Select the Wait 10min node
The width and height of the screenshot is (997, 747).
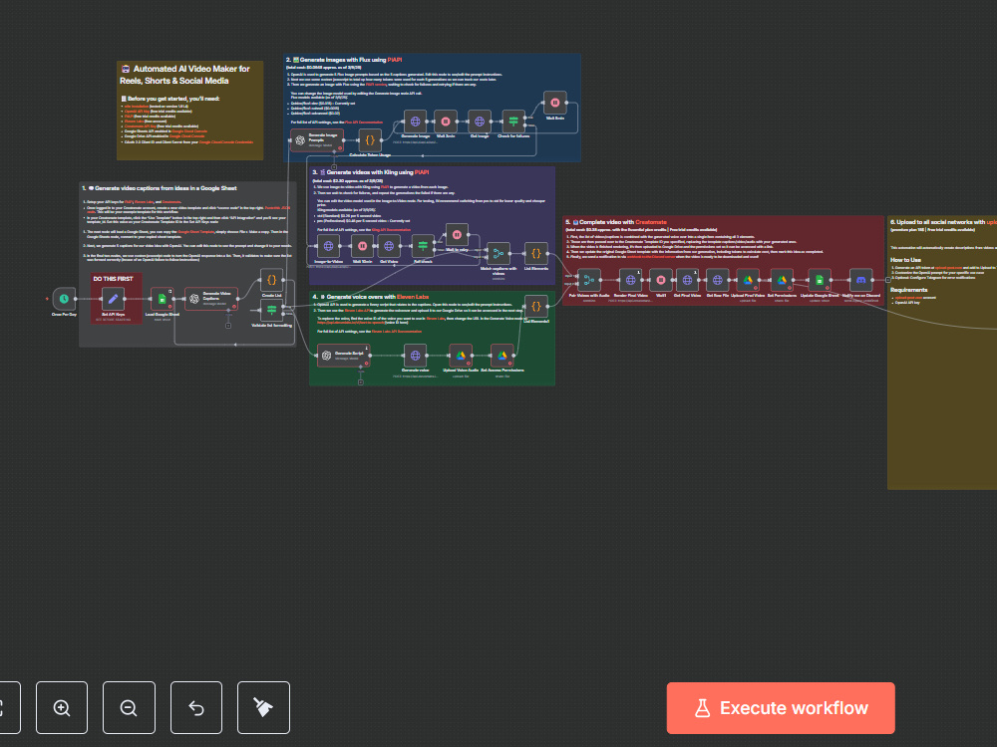click(363, 246)
